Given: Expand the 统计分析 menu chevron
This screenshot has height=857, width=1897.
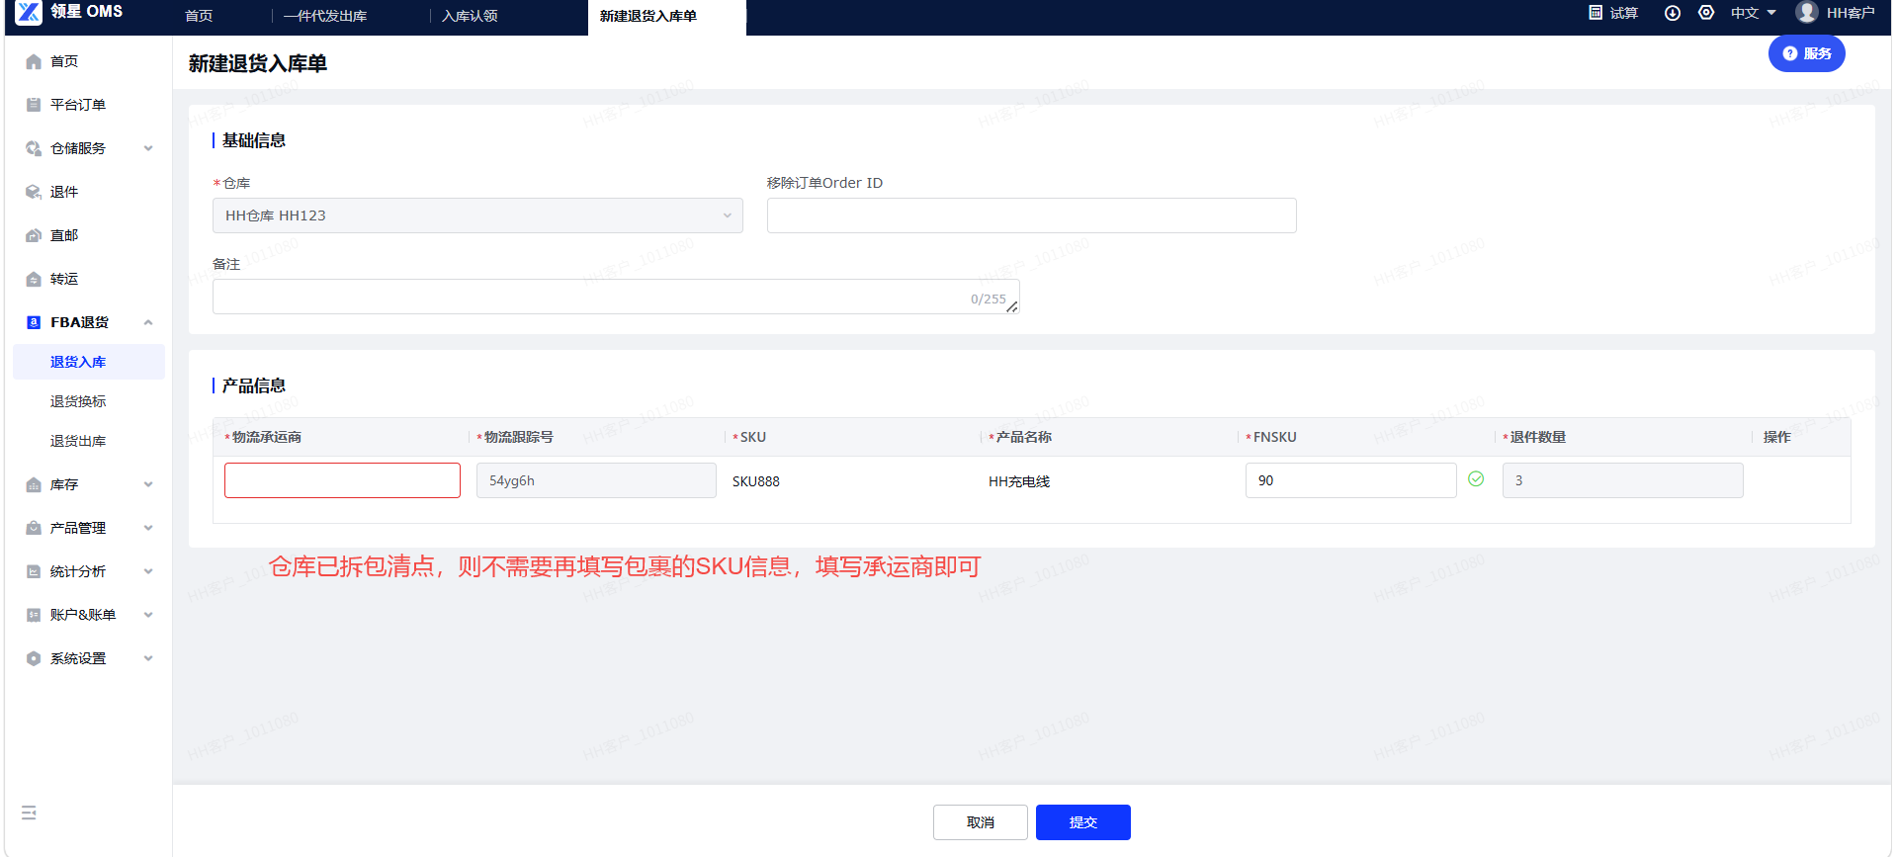Looking at the screenshot, I should coord(148,571).
